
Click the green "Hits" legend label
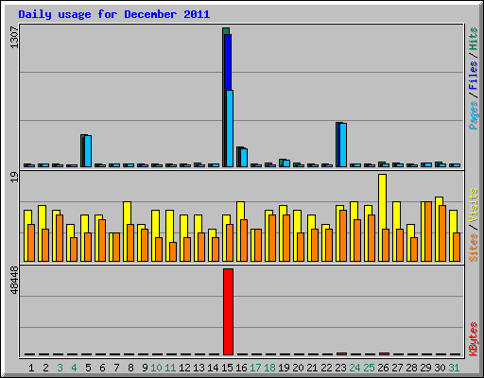point(474,39)
